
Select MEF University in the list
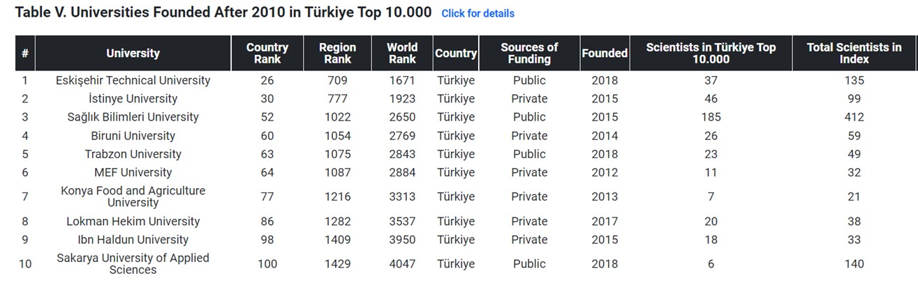(133, 172)
